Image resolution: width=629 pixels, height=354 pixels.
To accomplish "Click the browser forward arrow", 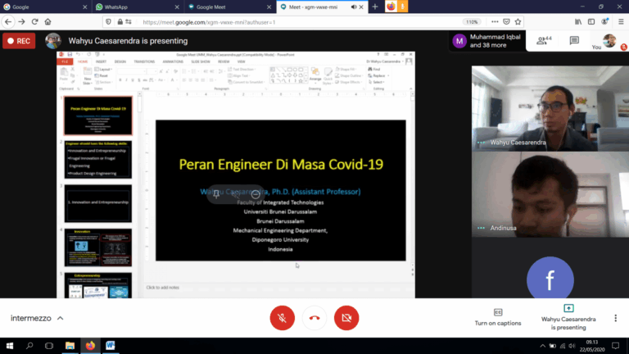I will (x=21, y=22).
